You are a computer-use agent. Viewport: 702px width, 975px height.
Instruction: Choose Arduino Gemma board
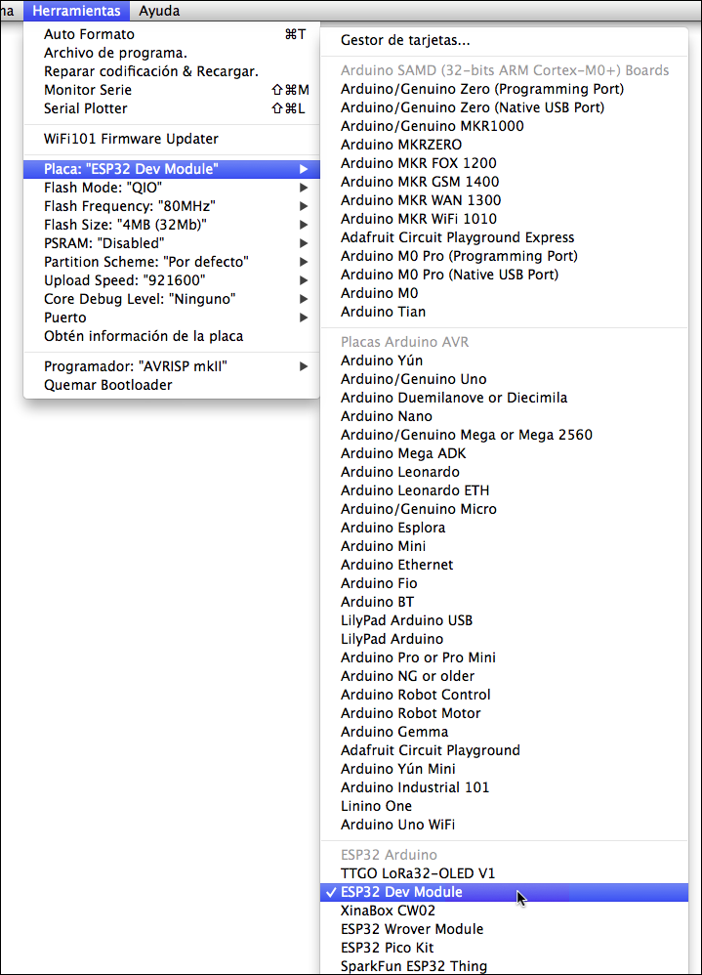[504, 733]
